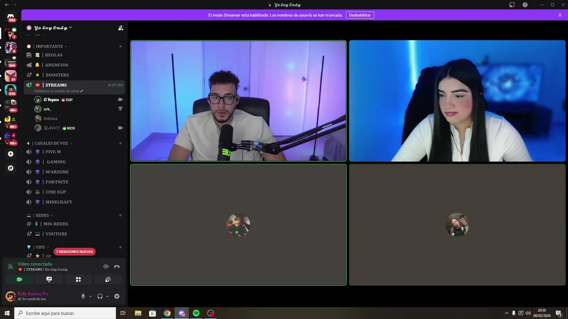The height and width of the screenshot is (319, 568).
Task: Click the connection signal icon
Action: pos(11,266)
